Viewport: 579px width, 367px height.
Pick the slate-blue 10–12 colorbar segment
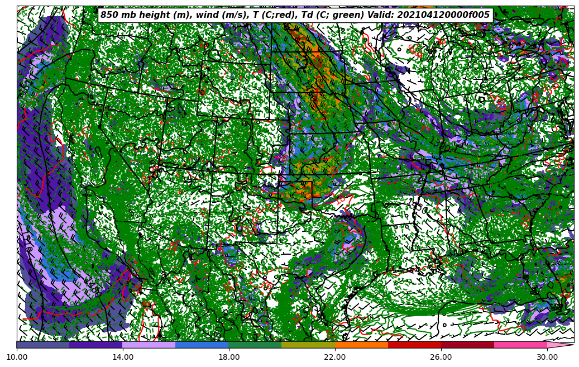click(43, 345)
